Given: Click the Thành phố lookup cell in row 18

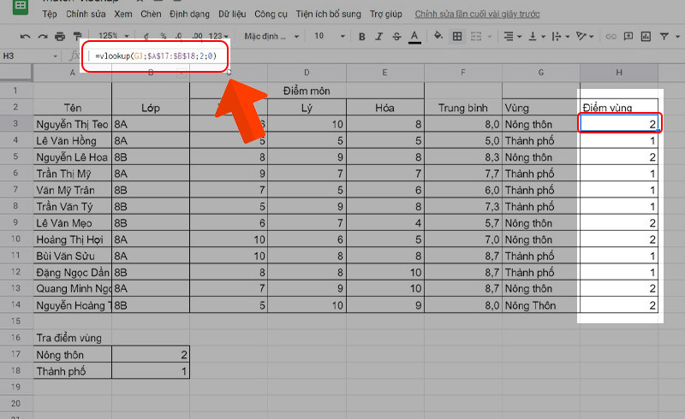Looking at the screenshot, I should 72,371.
